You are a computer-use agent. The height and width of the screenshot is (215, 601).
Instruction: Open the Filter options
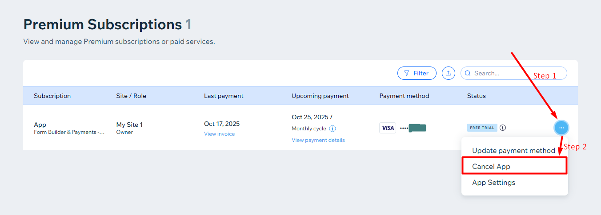click(417, 73)
